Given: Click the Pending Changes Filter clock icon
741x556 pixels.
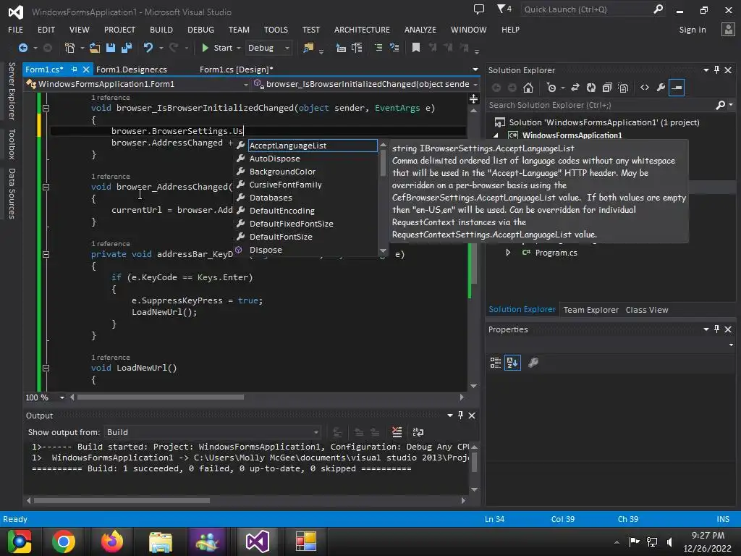Looking at the screenshot, I should tap(551, 88).
